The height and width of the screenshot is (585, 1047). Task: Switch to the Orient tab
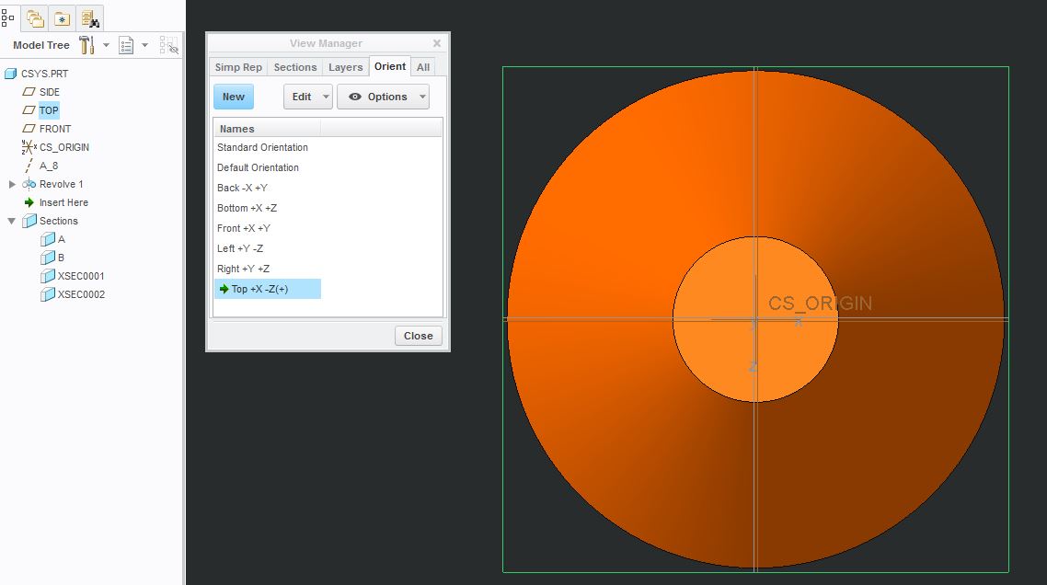pyautogui.click(x=390, y=66)
